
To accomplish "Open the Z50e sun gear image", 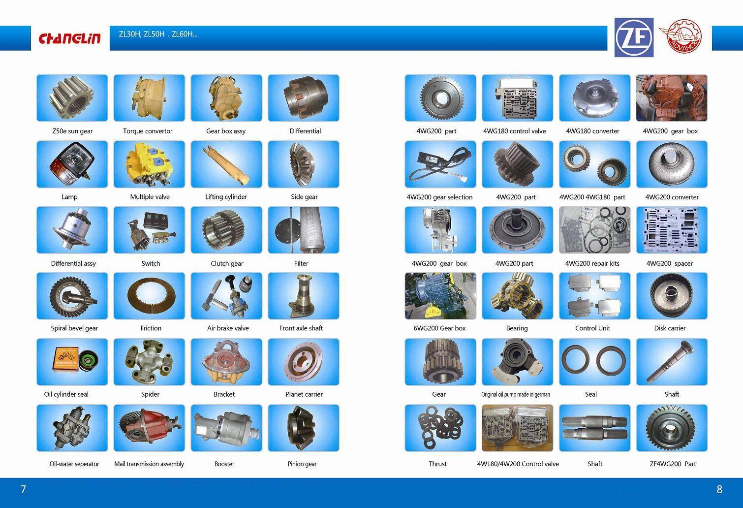I will click(72, 98).
